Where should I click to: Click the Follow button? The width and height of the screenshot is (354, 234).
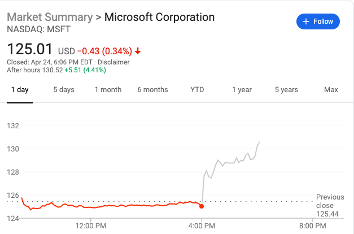tap(318, 21)
